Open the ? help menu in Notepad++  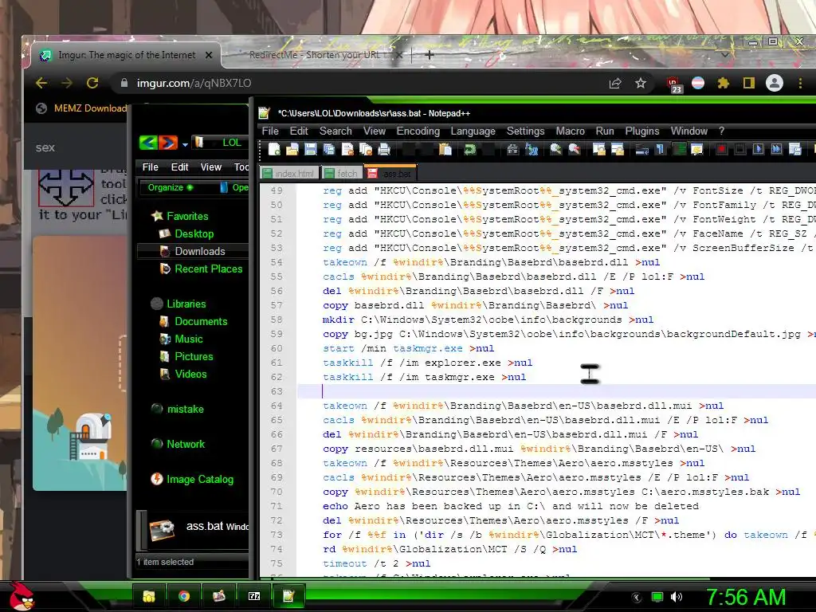pyautogui.click(x=721, y=131)
